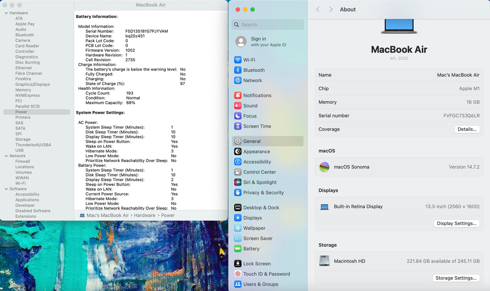Screen dimensions: 490x291
Task: Open the Battery icon in sidebar
Action: click(238, 249)
